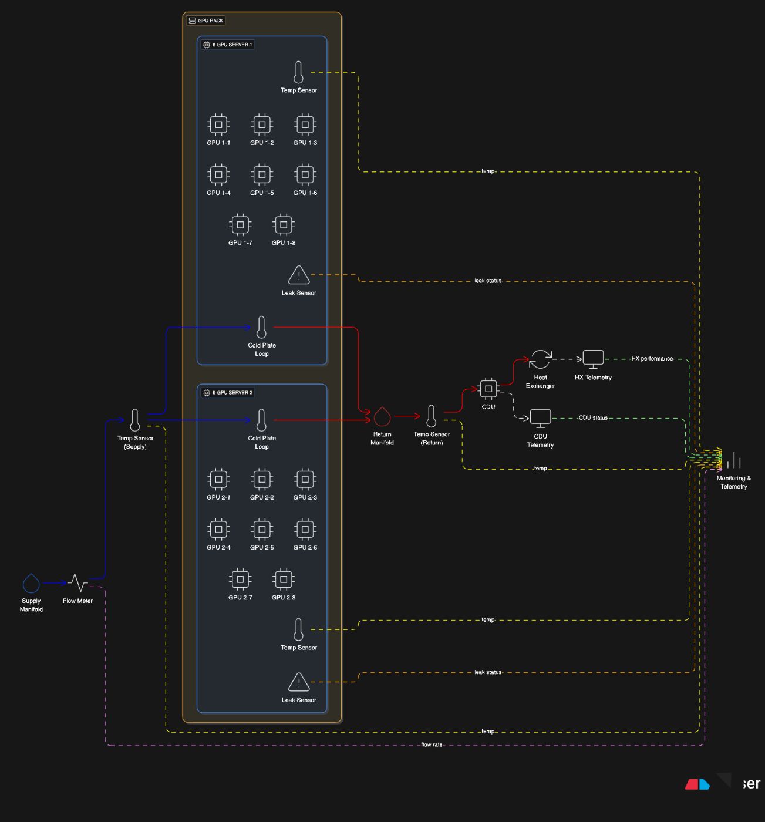
Task: Click the GPU RACK group label
Action: 206,21
